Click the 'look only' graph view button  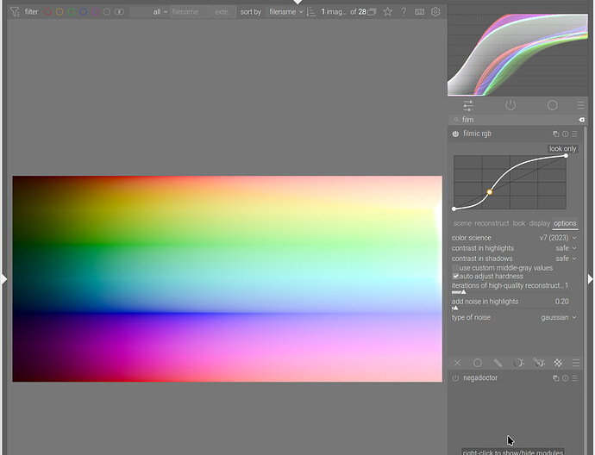(x=563, y=148)
